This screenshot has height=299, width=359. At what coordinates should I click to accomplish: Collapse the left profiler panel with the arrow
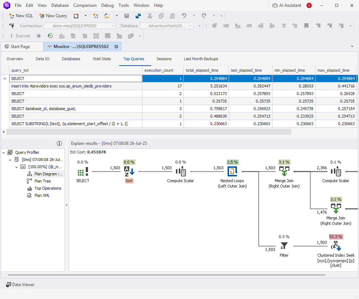pyautogui.click(x=67, y=205)
